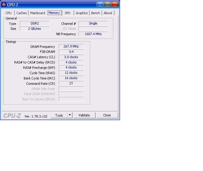The width and height of the screenshot is (203, 171).
Task: Open the Caches tab
Action: tap(22, 13)
